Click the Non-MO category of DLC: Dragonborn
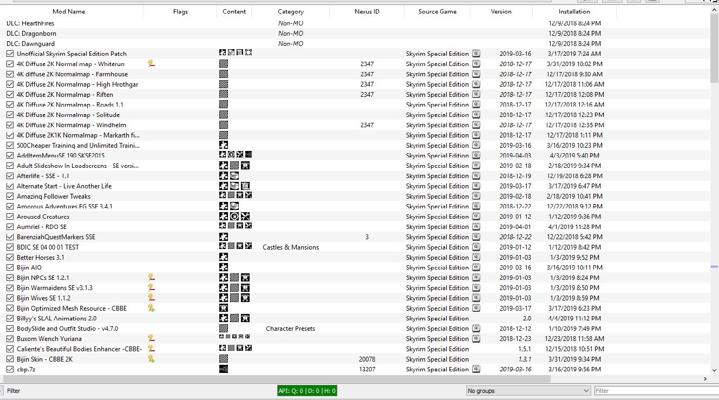719x400 pixels. coord(291,34)
